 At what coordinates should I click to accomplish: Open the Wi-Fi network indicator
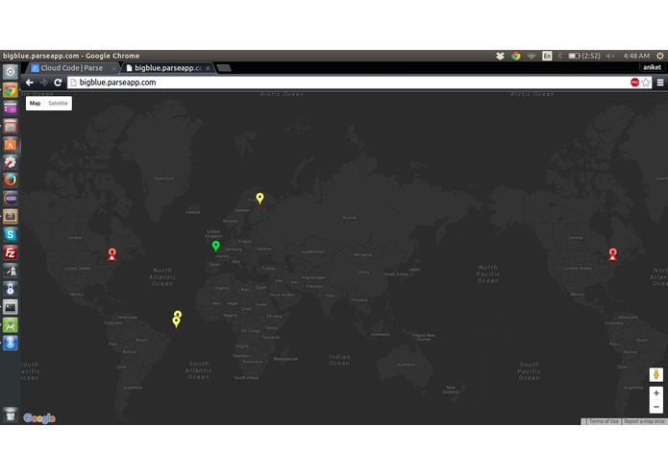pos(532,56)
